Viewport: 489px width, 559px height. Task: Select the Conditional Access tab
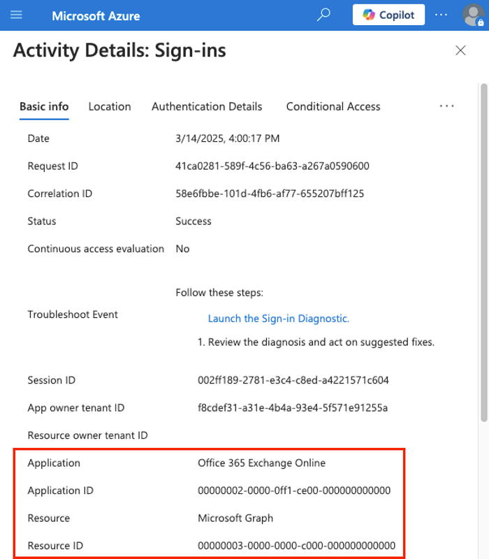point(333,106)
